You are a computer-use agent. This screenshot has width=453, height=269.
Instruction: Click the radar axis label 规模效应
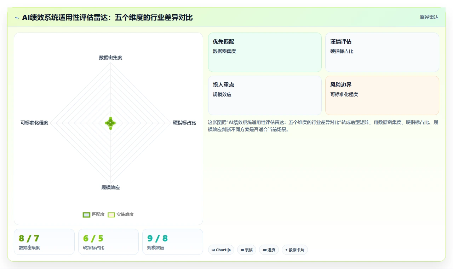click(x=110, y=188)
